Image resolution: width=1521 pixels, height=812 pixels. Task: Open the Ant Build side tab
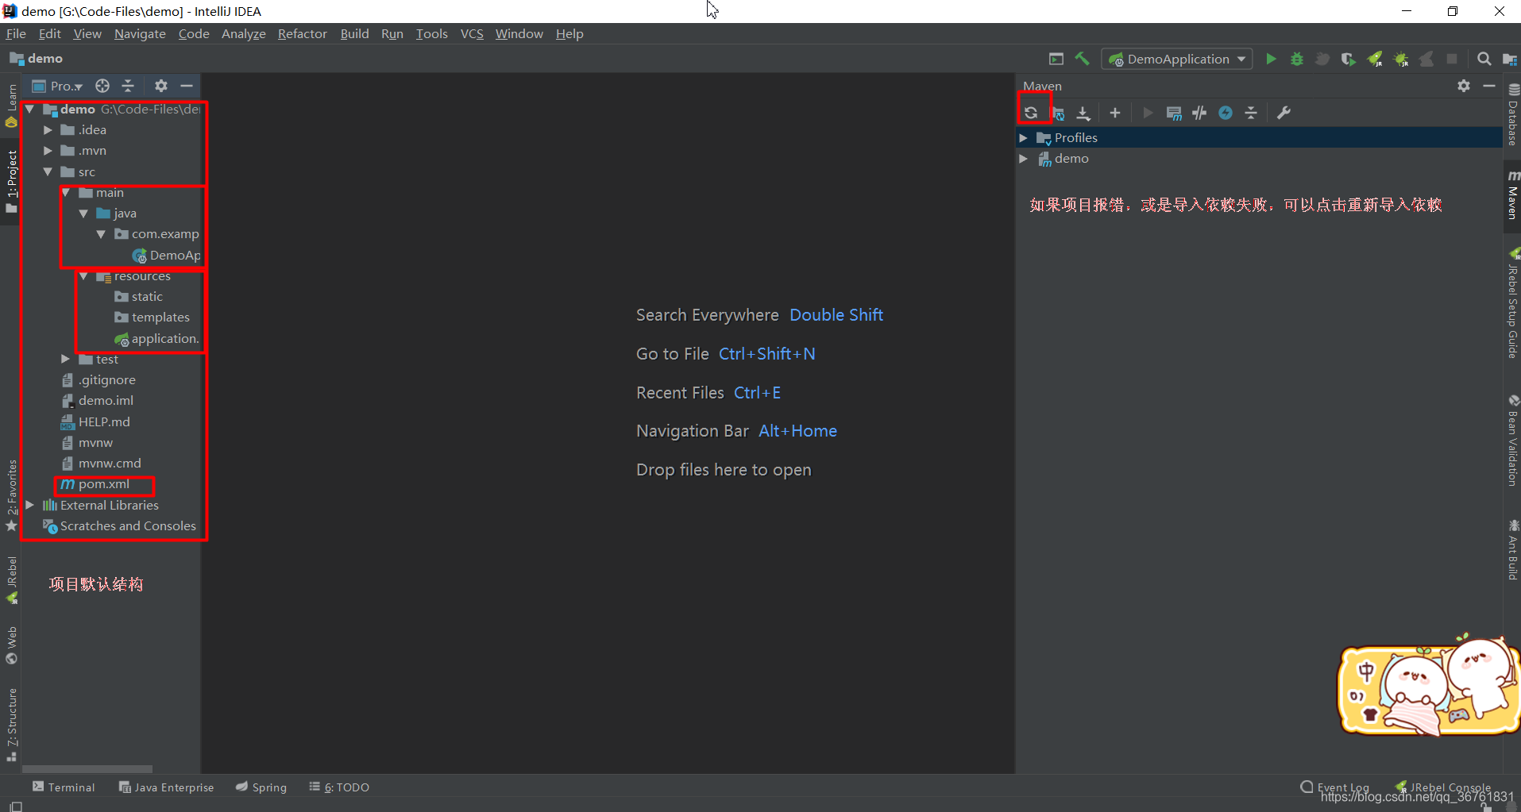pyautogui.click(x=1512, y=549)
